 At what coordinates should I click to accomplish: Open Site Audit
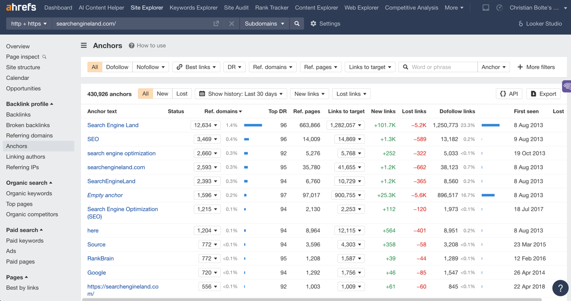point(236,8)
